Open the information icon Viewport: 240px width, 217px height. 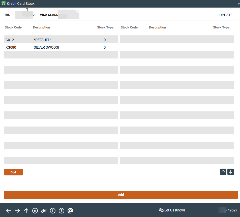pos(53,211)
